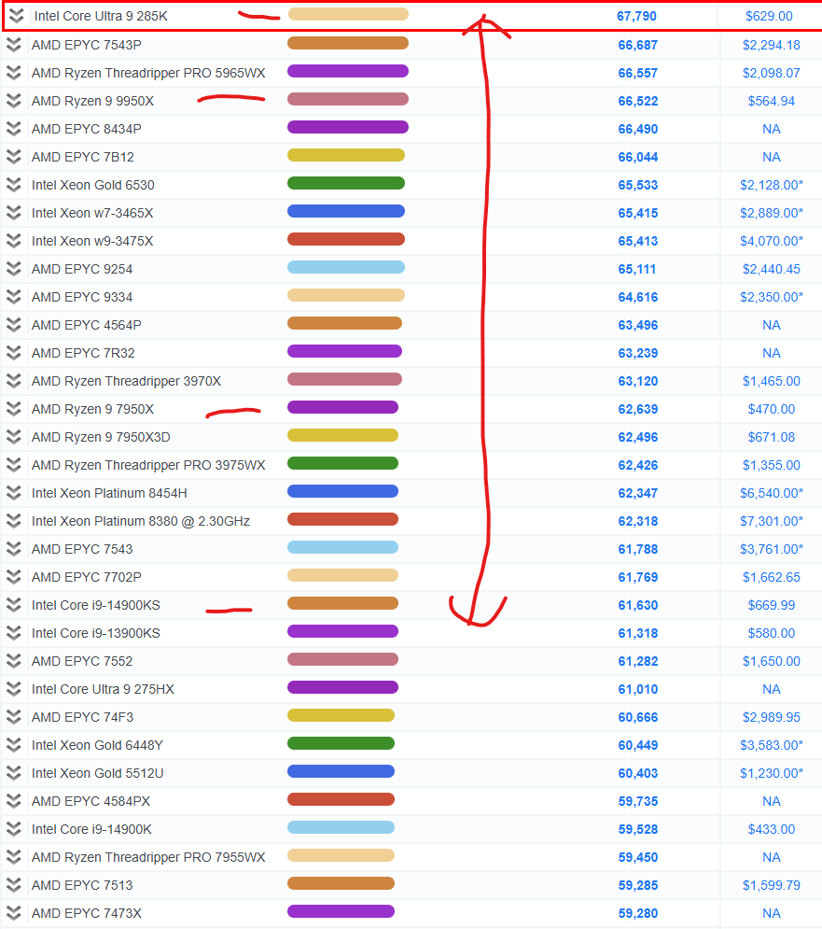Screen dimensions: 822x929
Task: Click the score 62,639
Action: [638, 409]
